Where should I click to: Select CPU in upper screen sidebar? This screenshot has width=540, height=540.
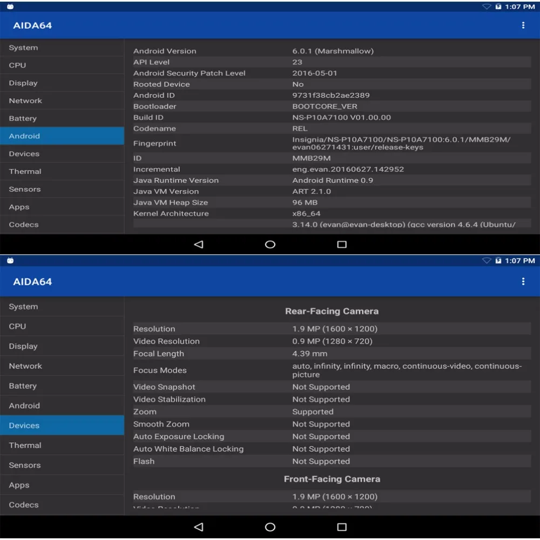pyautogui.click(x=62, y=65)
